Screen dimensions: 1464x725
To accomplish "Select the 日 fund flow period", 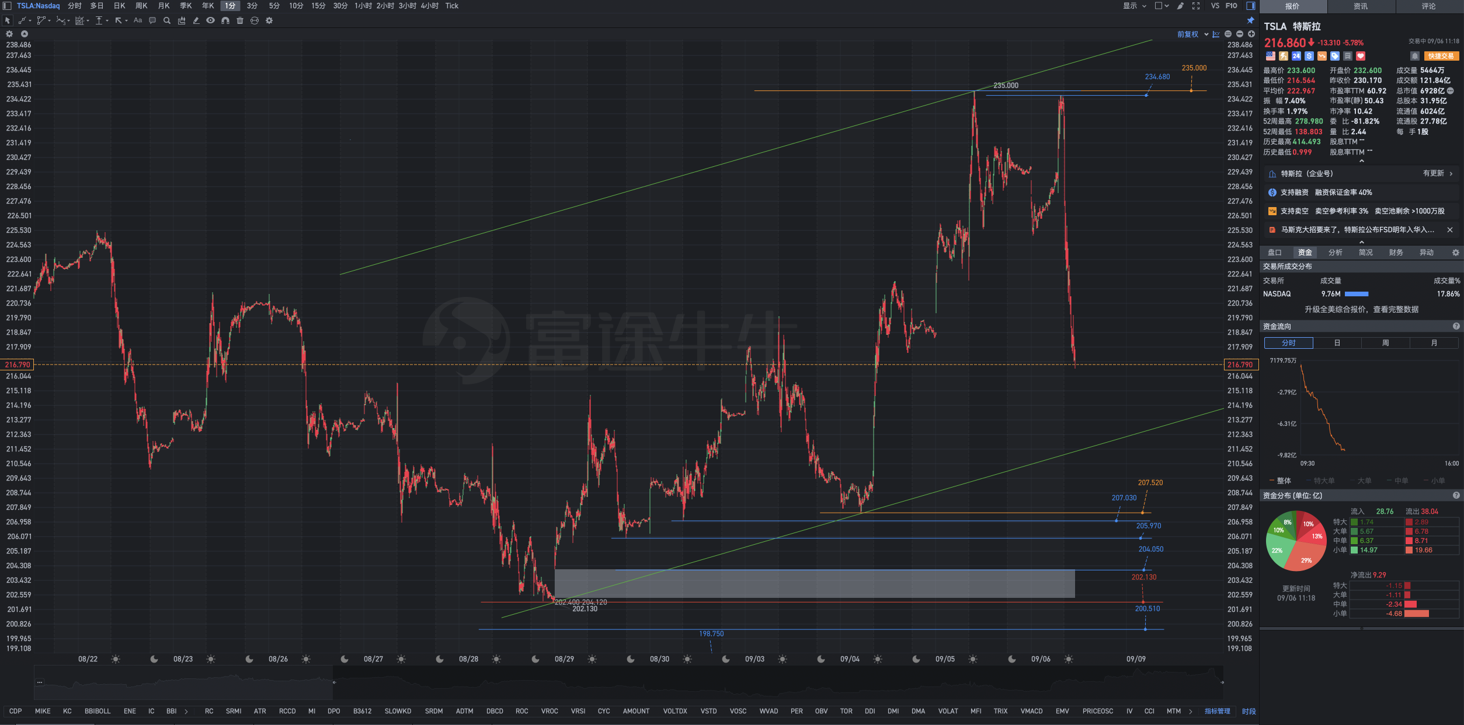I will (x=1337, y=343).
